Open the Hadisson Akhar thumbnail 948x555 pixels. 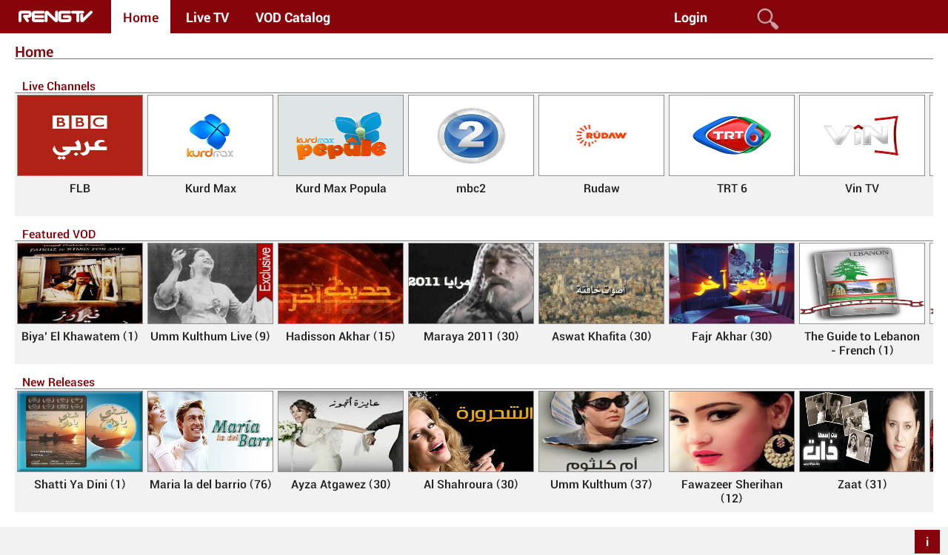pyautogui.click(x=341, y=283)
